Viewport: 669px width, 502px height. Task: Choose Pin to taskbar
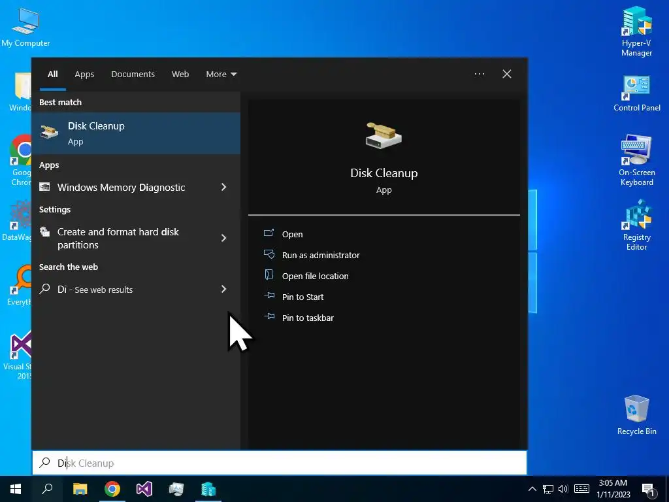point(308,318)
